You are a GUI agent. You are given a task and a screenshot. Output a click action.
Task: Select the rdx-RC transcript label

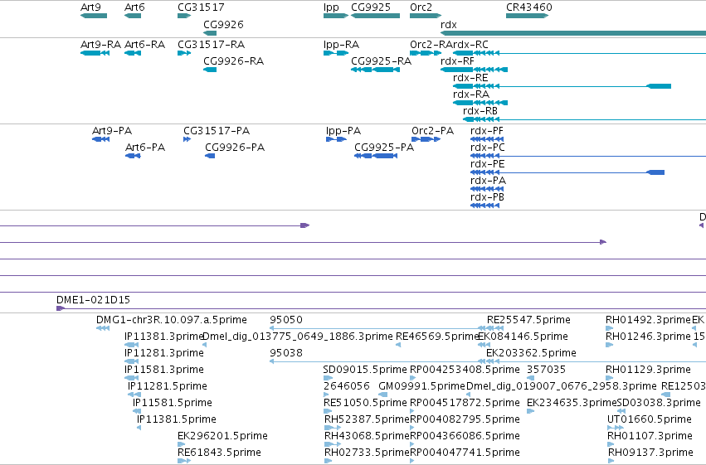pos(470,45)
